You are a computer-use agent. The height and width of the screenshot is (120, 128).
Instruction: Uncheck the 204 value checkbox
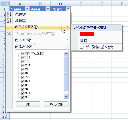point(23,65)
